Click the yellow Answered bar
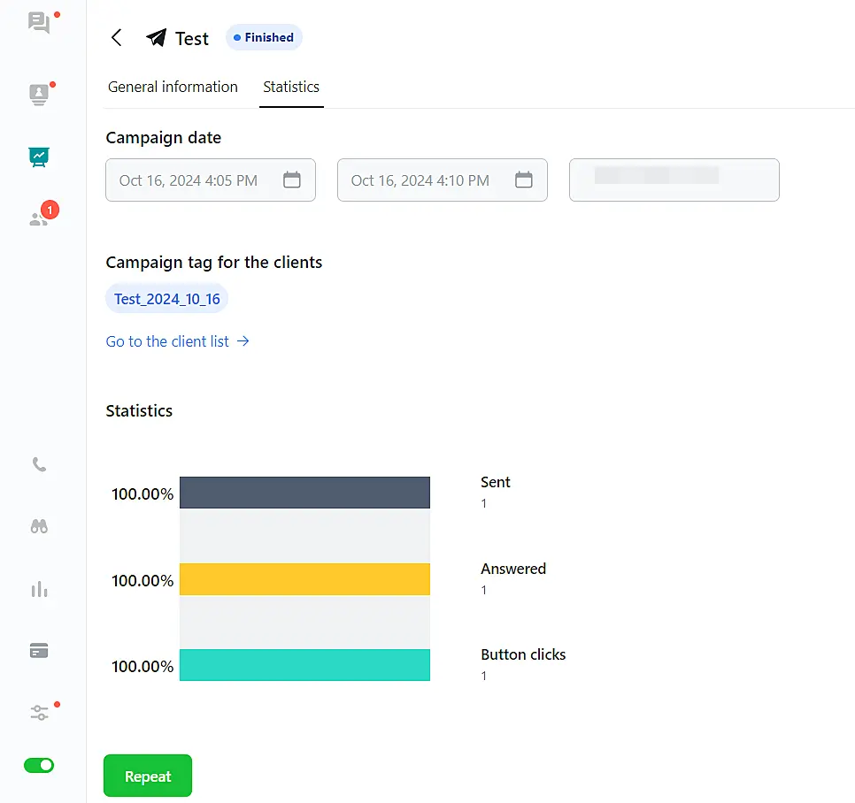This screenshot has width=855, height=803. coord(304,579)
